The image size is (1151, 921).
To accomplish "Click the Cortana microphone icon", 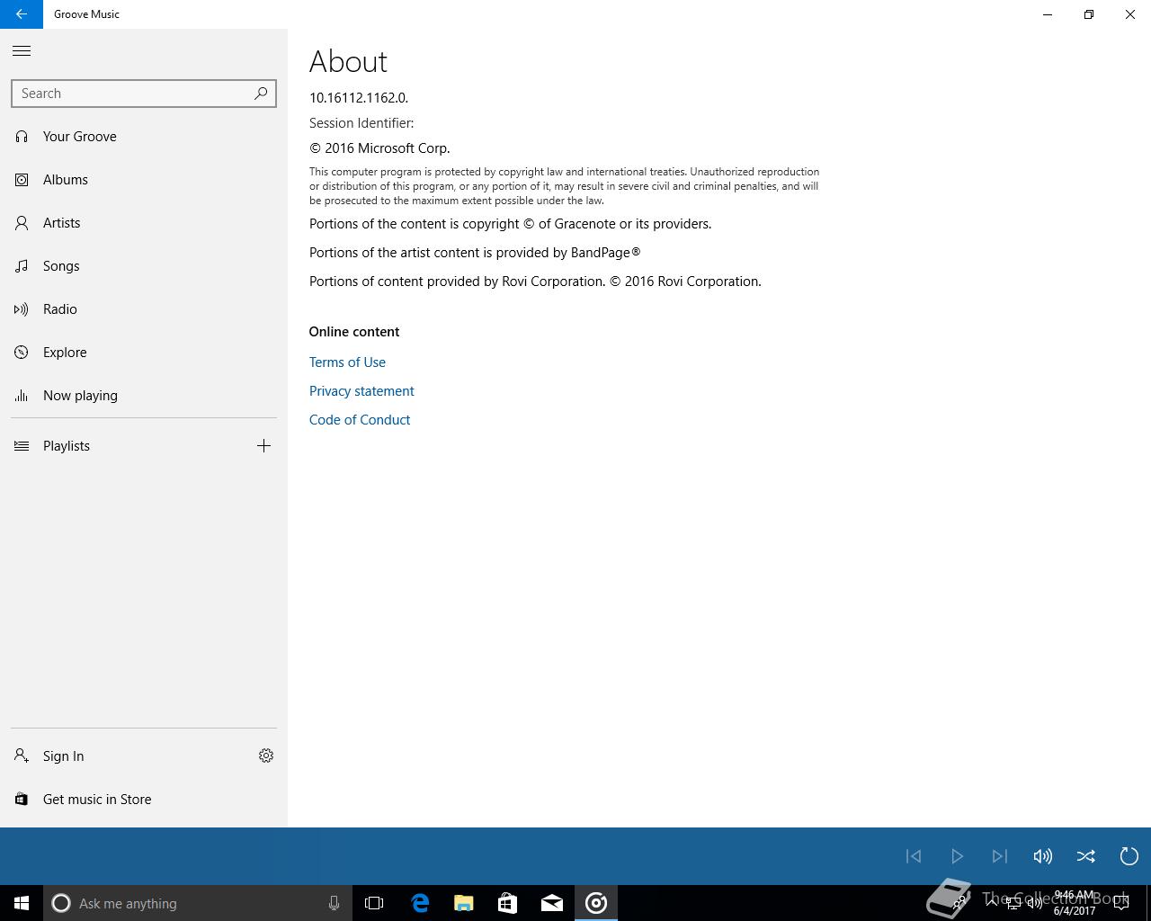I will tap(334, 903).
